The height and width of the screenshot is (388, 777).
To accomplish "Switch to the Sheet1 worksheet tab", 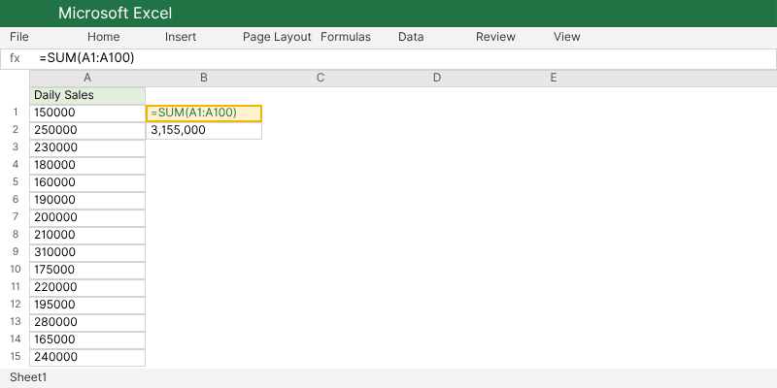I will [28, 377].
